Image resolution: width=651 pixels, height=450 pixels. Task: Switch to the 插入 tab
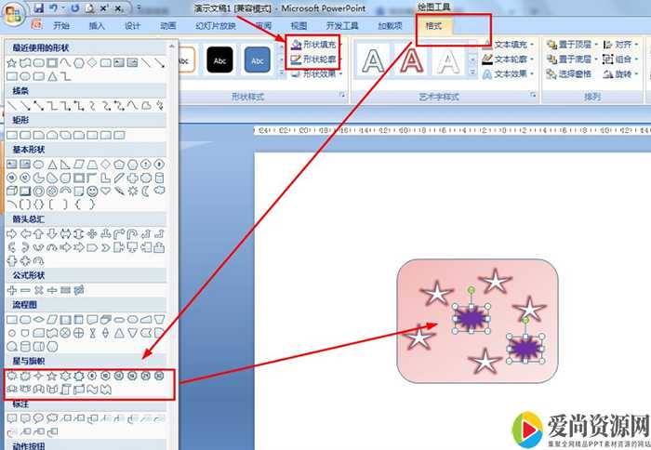click(x=97, y=26)
